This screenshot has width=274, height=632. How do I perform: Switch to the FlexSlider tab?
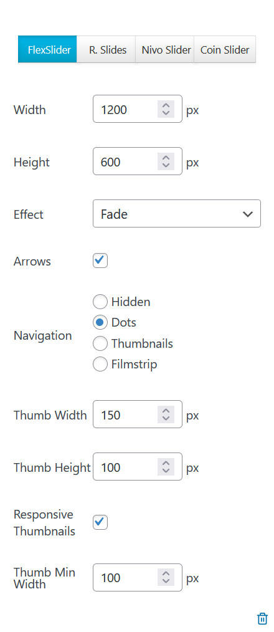(x=47, y=50)
